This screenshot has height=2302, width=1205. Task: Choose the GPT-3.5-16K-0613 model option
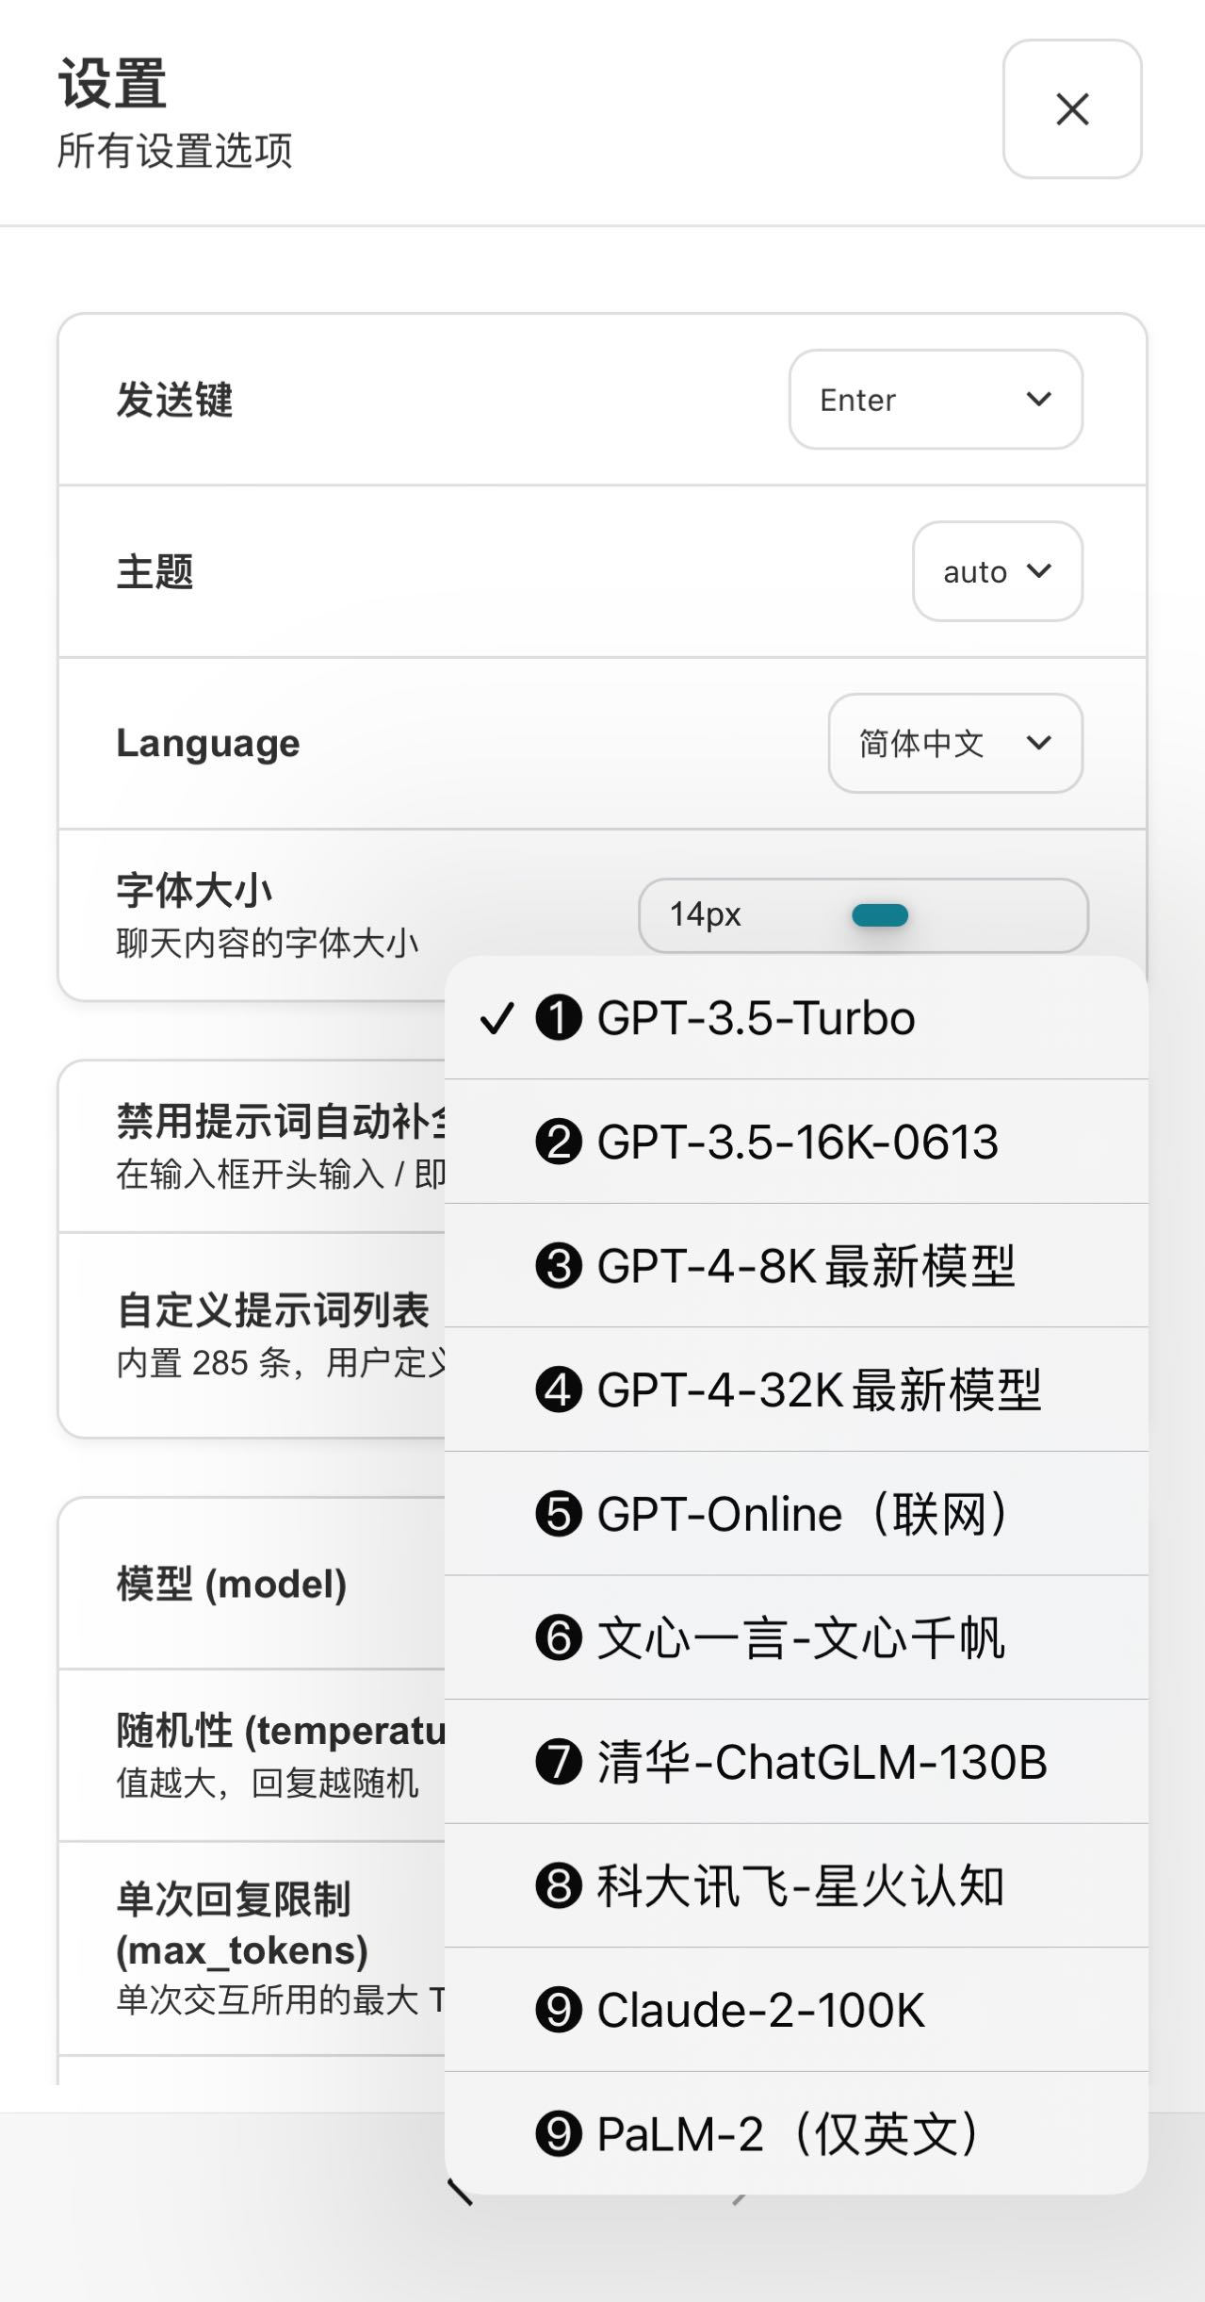[x=796, y=1142]
